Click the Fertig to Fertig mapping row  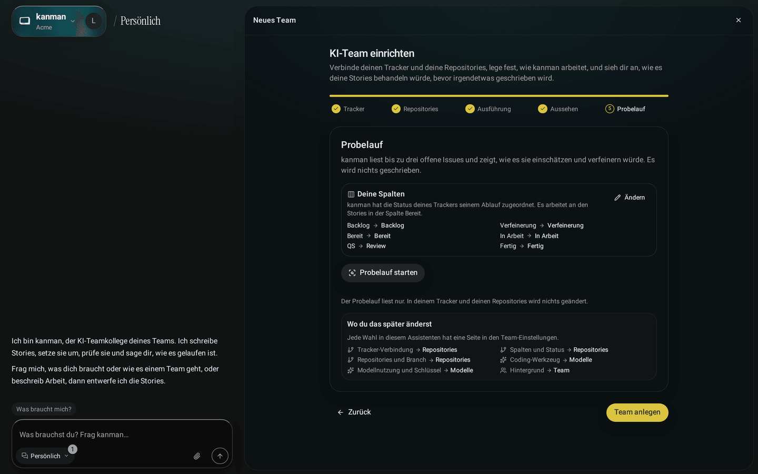pos(522,246)
